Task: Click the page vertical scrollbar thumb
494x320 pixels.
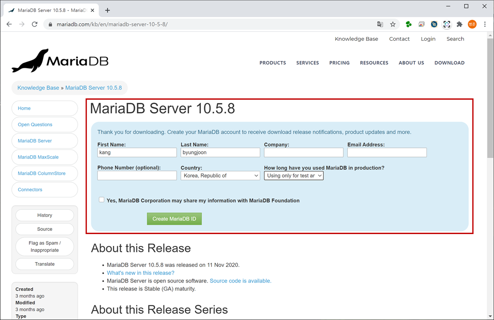Action: click(490, 98)
